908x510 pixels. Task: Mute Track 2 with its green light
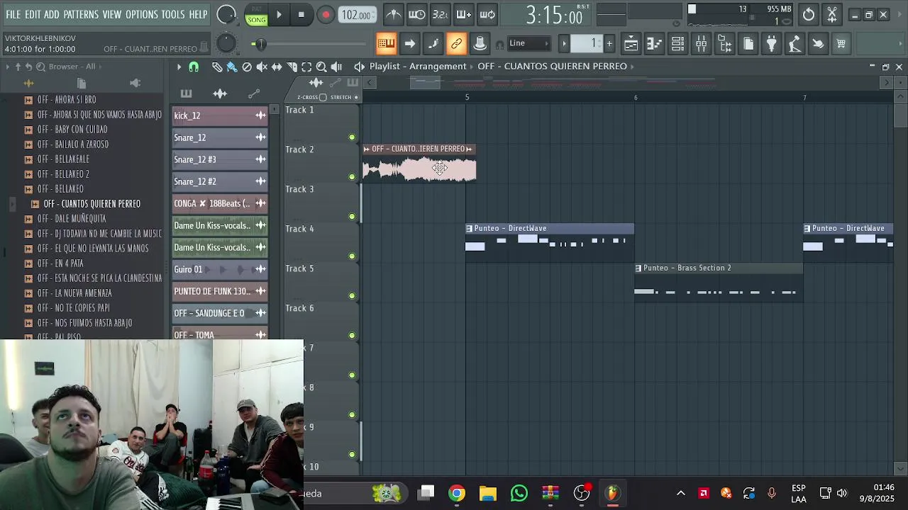[352, 177]
